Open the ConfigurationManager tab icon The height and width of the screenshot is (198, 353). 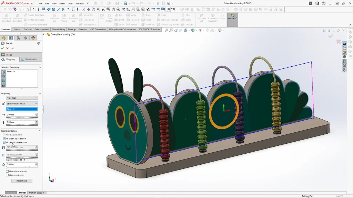[18, 38]
